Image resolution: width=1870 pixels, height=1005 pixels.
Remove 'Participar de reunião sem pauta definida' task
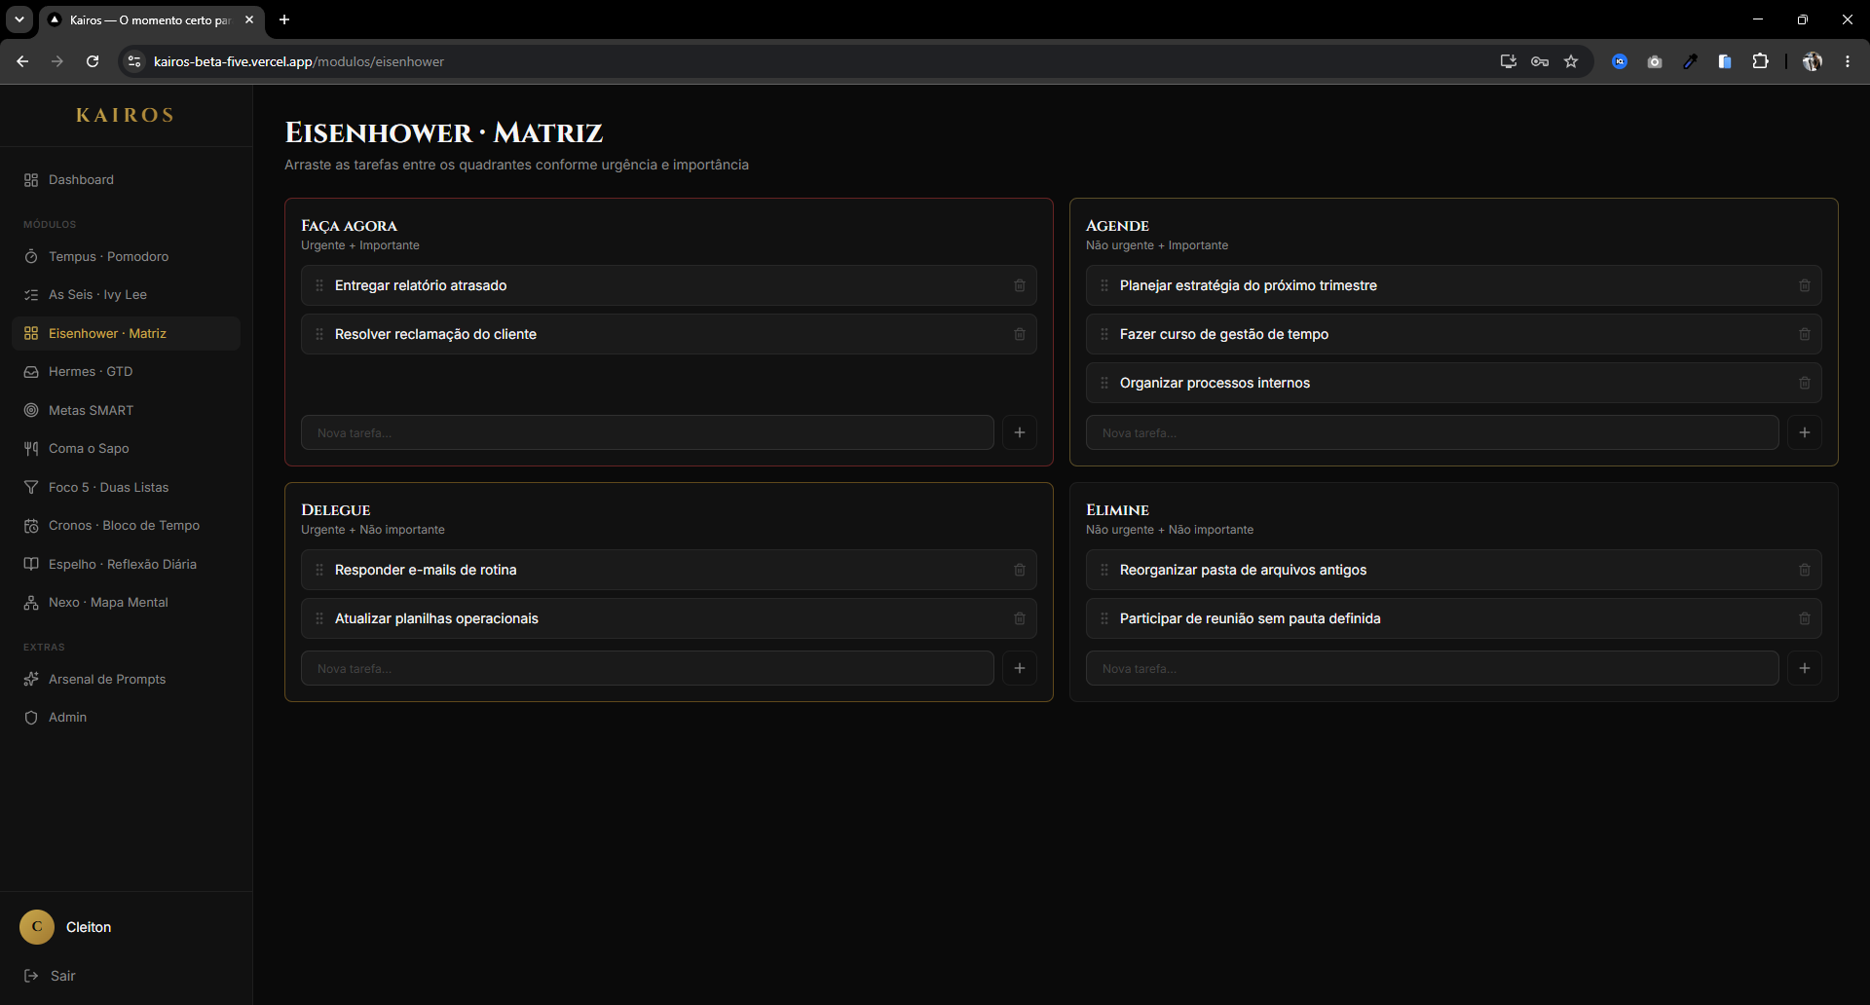1805,618
